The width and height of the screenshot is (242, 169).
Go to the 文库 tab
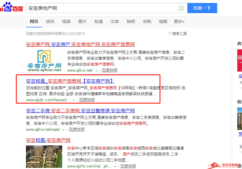click(x=115, y=21)
